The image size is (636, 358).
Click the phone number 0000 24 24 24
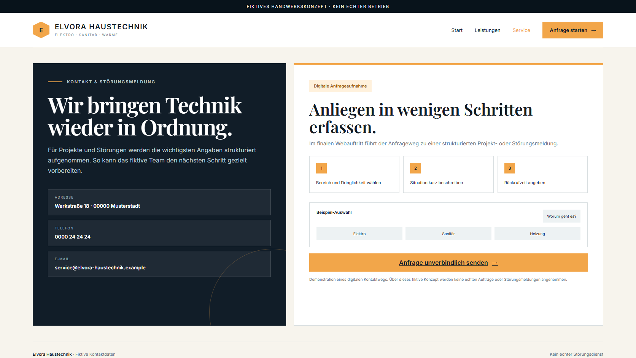point(73,237)
